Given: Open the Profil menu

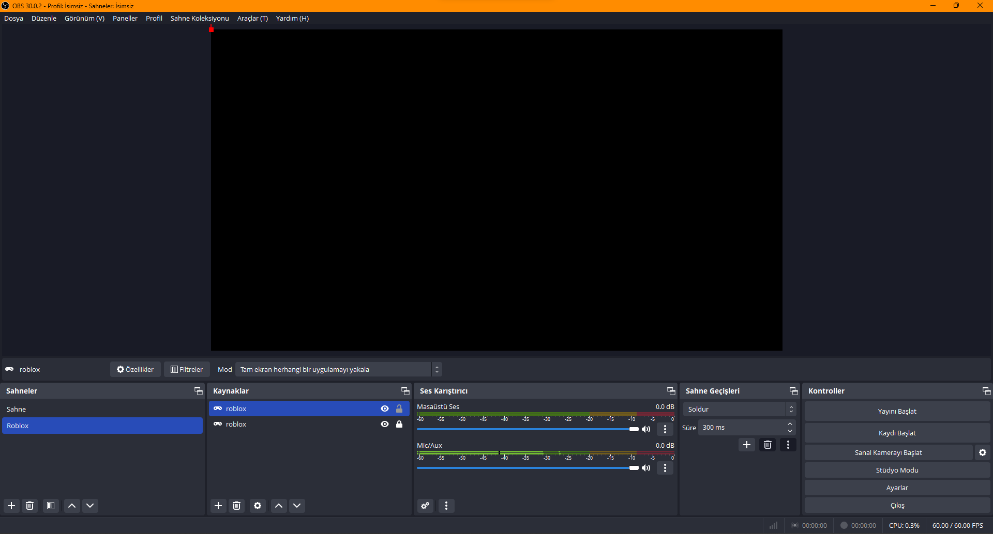Looking at the screenshot, I should [154, 18].
